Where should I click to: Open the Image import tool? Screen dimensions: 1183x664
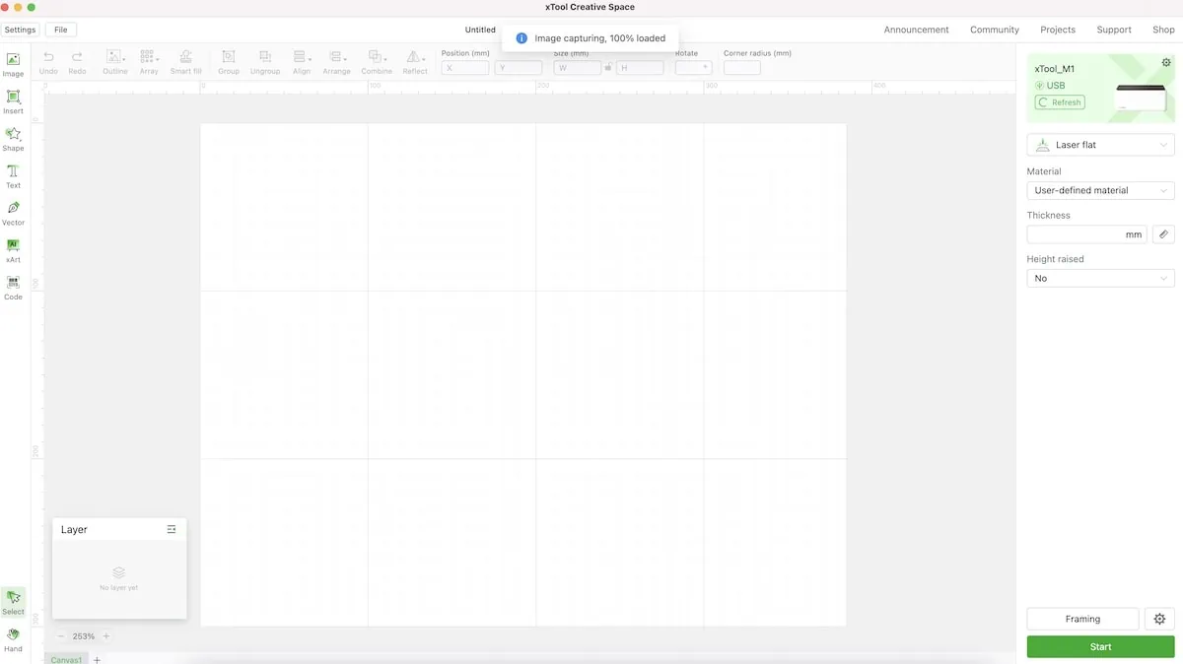coord(13,65)
